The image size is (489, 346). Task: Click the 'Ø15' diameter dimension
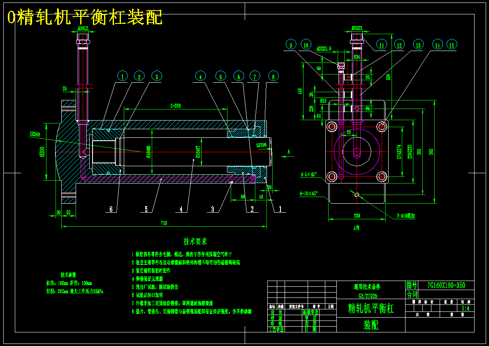[x=323, y=101]
